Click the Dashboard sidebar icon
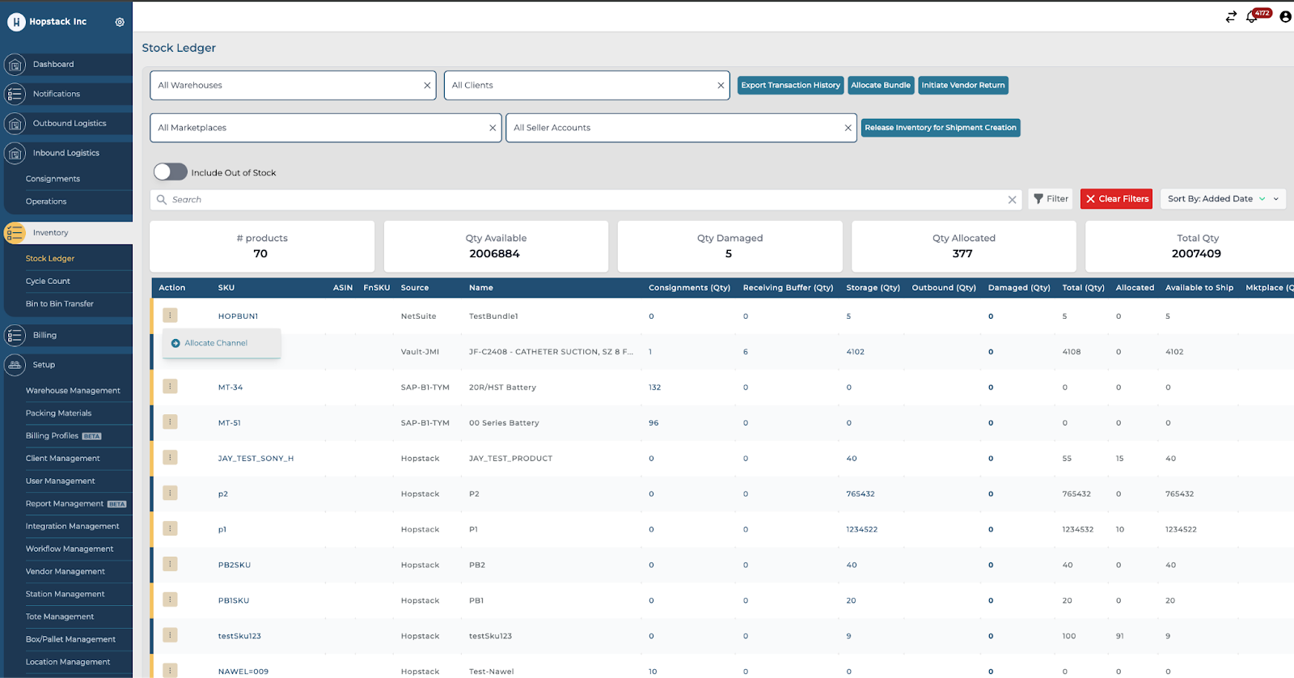 [15, 65]
